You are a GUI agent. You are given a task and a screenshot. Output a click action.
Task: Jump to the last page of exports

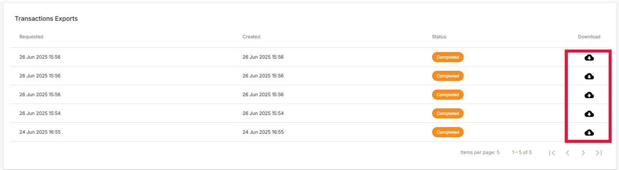coord(599,153)
